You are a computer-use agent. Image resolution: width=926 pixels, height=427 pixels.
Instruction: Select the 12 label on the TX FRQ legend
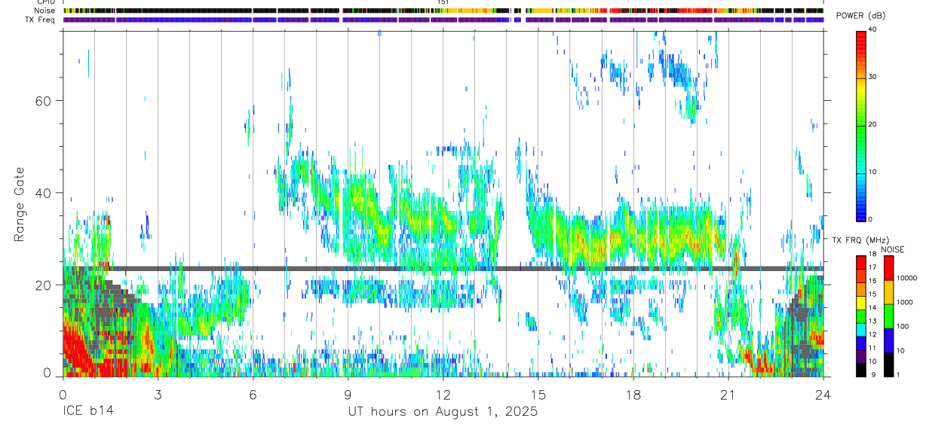(872, 335)
